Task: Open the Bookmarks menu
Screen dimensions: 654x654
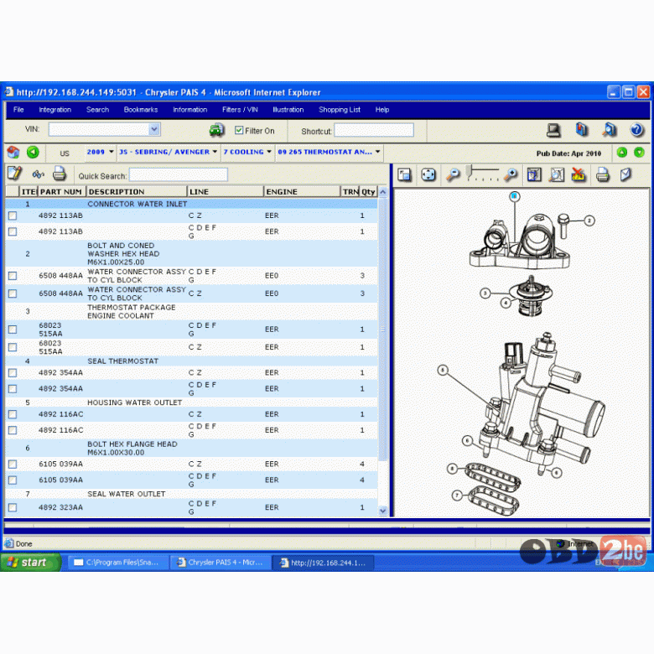Action: pos(141,110)
